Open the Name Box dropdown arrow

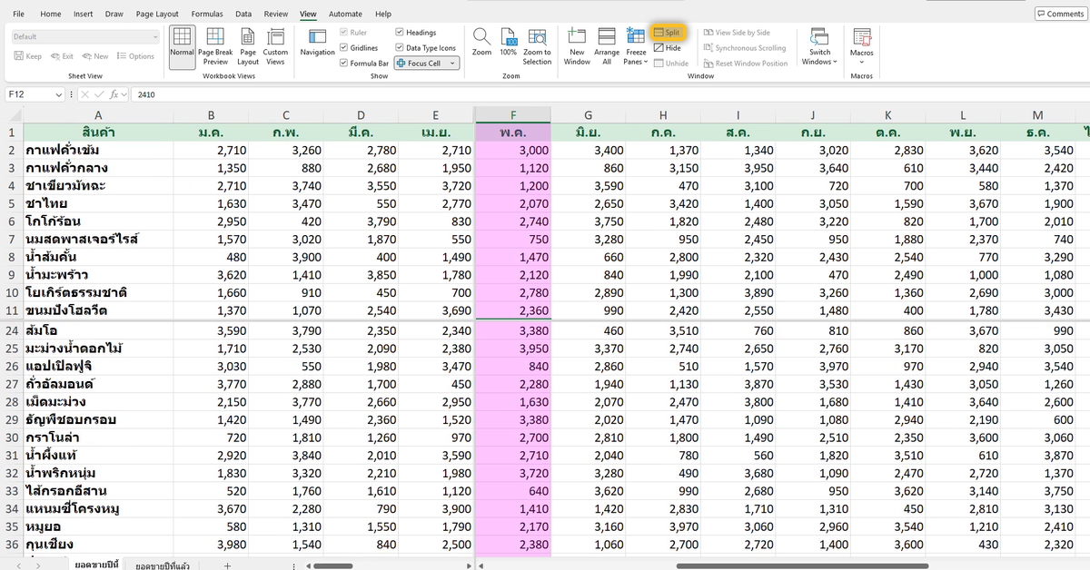(x=59, y=94)
